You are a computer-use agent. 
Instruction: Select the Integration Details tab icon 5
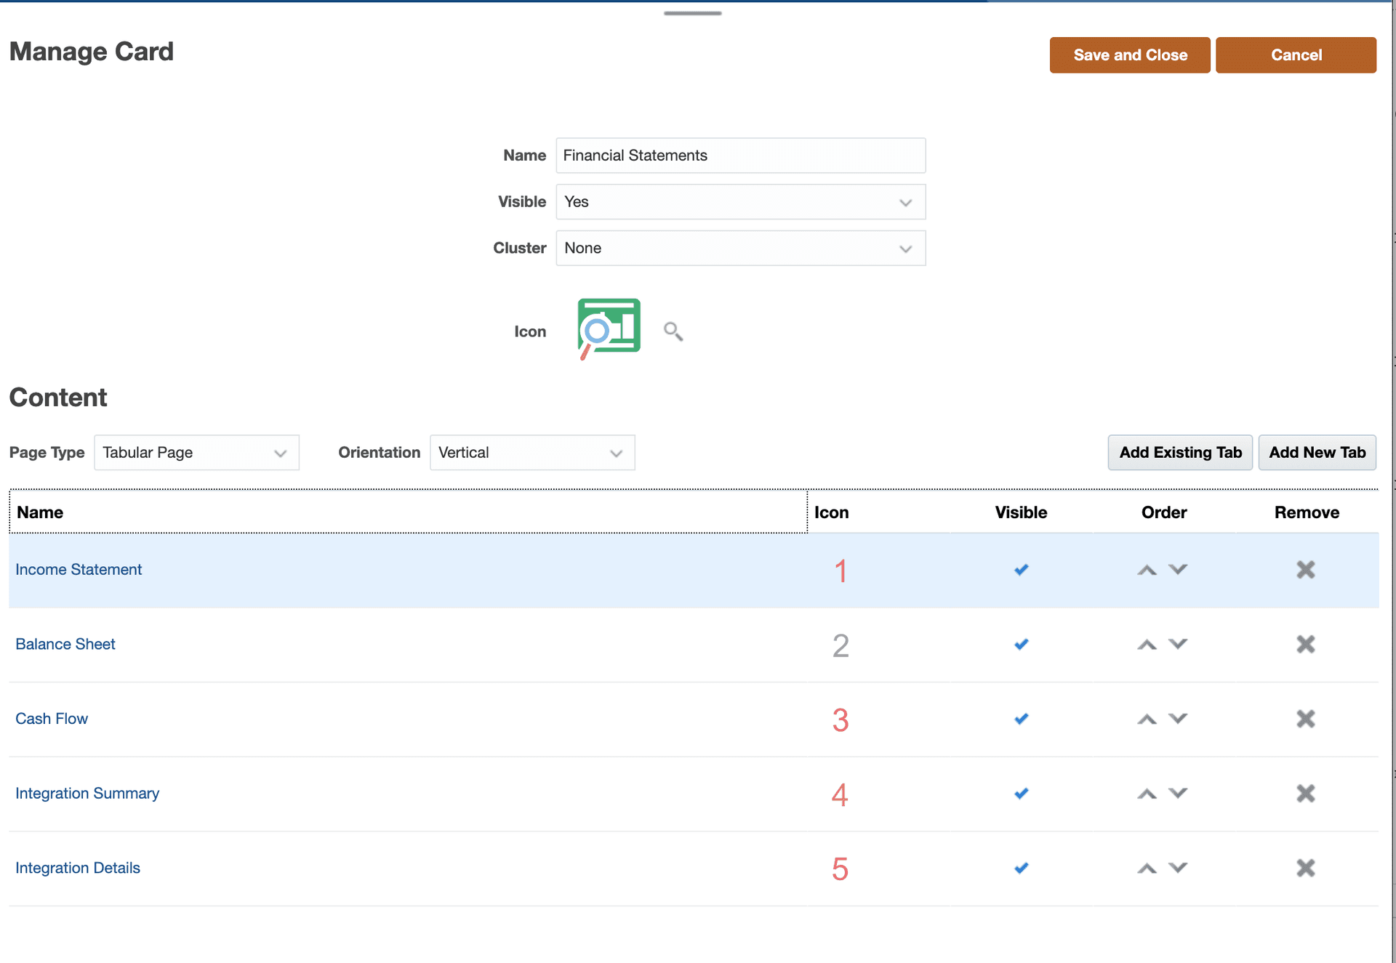pos(841,869)
